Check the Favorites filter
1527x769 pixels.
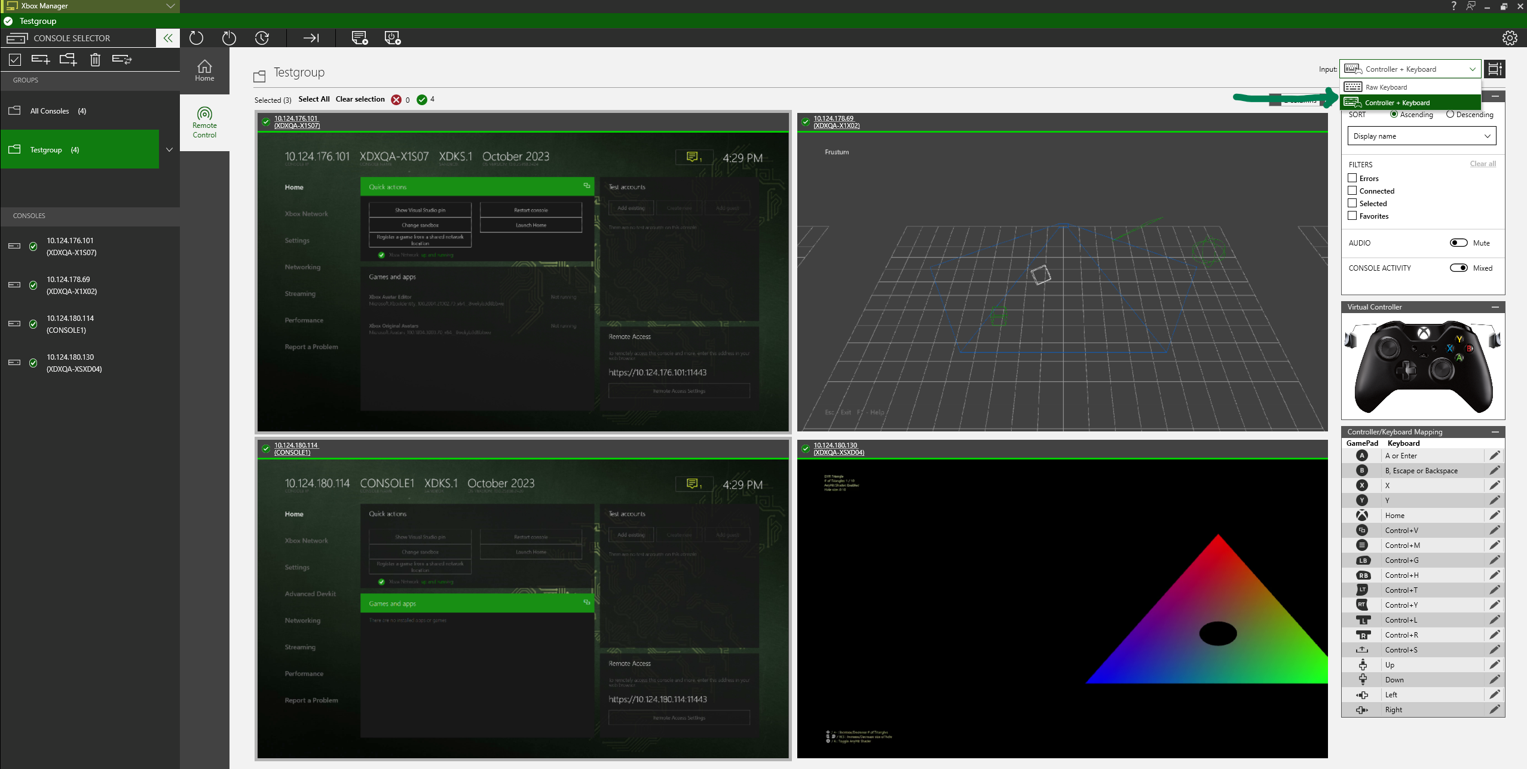click(1352, 216)
